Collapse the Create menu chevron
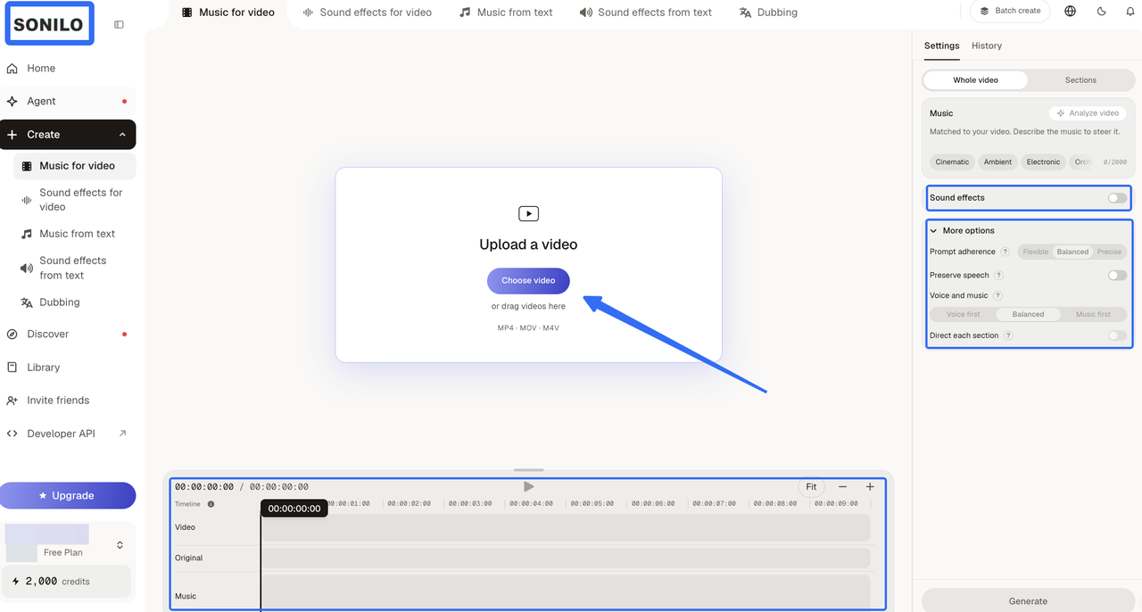 tap(122, 135)
